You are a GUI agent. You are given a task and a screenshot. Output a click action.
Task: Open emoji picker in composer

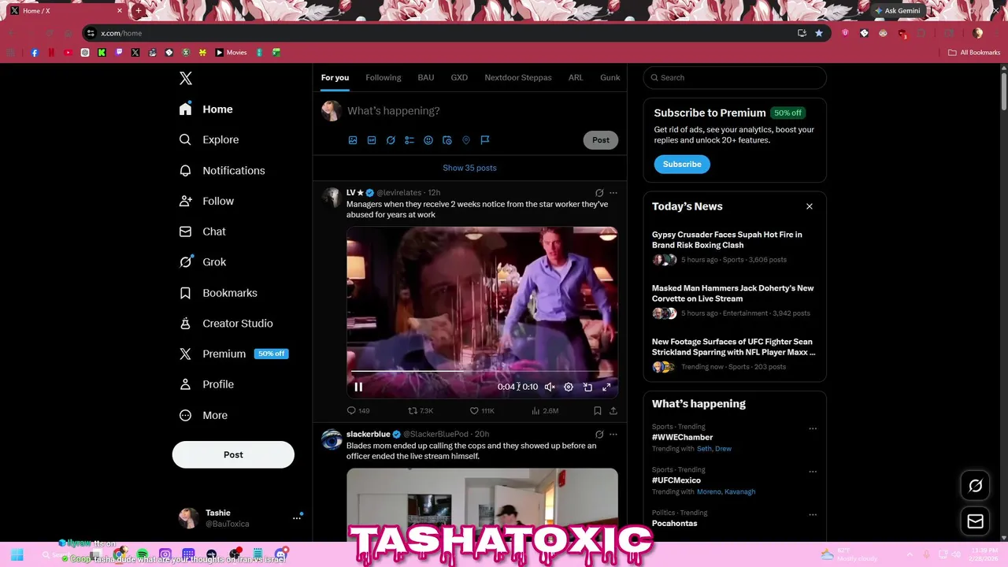428,140
